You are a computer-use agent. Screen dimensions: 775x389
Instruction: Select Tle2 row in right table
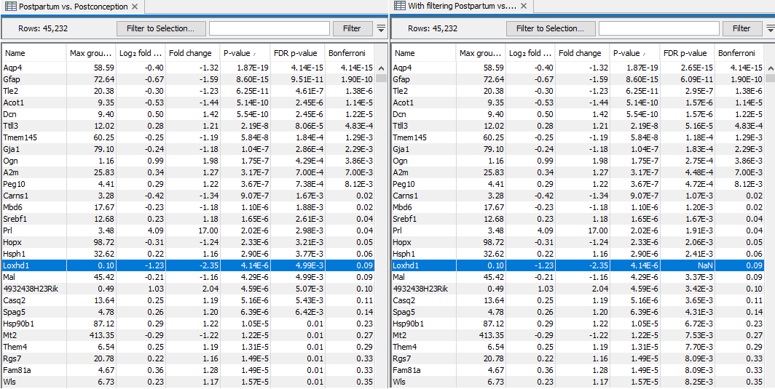[578, 91]
